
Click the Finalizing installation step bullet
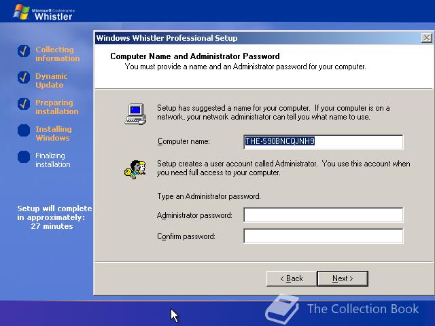(x=24, y=157)
